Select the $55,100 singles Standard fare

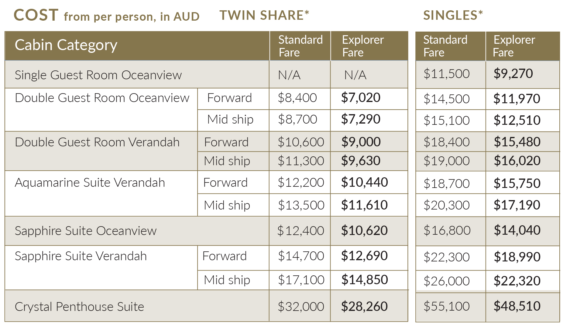click(447, 306)
